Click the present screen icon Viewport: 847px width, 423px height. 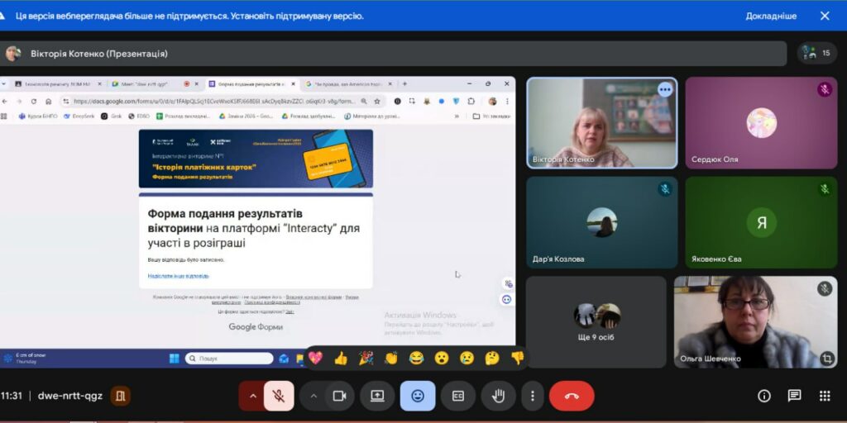tap(377, 396)
